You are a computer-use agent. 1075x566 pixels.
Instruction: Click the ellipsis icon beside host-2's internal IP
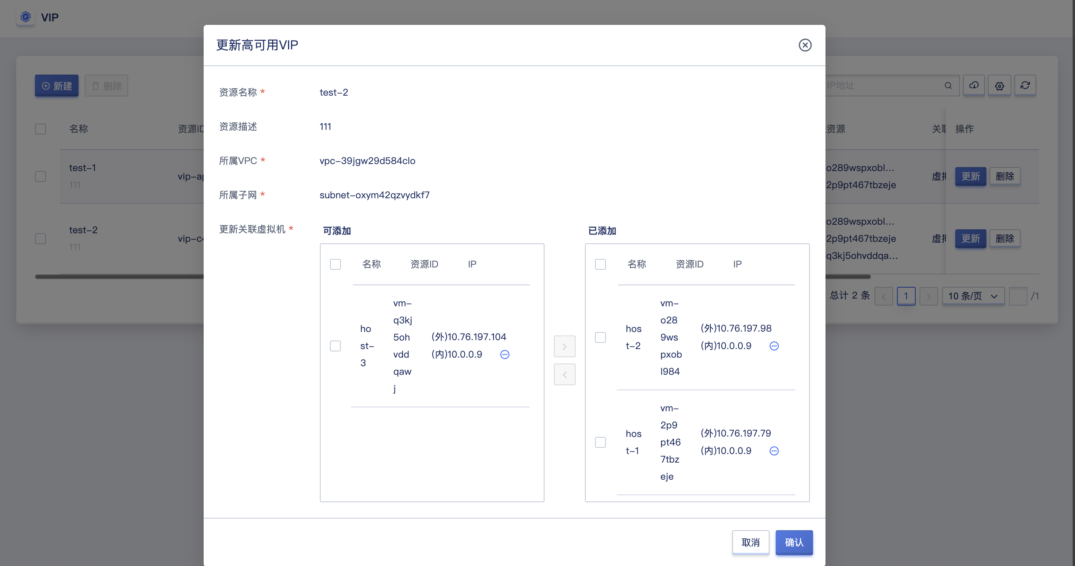tap(774, 346)
